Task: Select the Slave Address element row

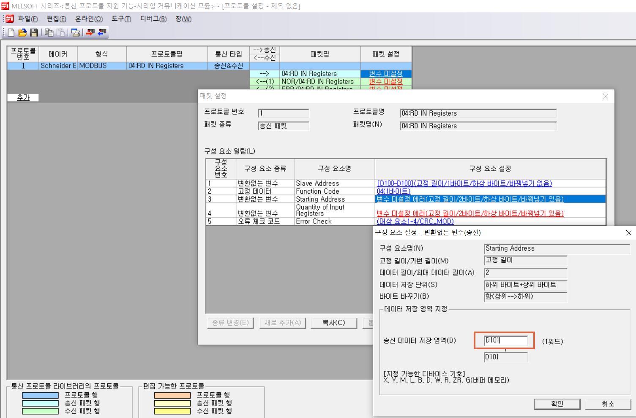Action: tap(334, 183)
